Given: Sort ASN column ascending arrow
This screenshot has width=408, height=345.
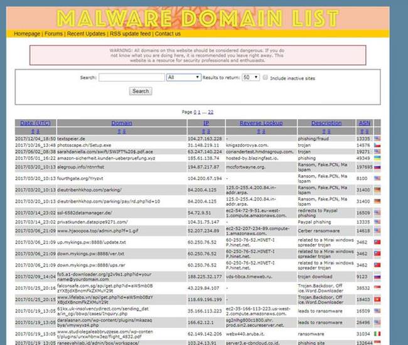Looking at the screenshot, I should pos(362,131).
